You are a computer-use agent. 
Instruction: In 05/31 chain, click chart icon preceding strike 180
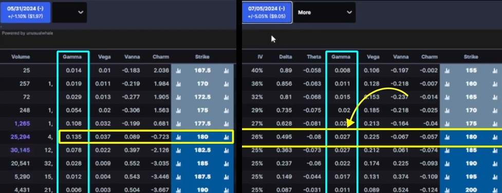point(179,137)
